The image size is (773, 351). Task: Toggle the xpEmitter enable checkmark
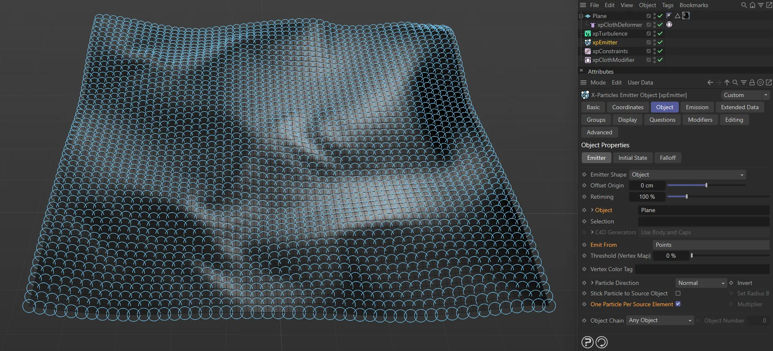[x=660, y=42]
